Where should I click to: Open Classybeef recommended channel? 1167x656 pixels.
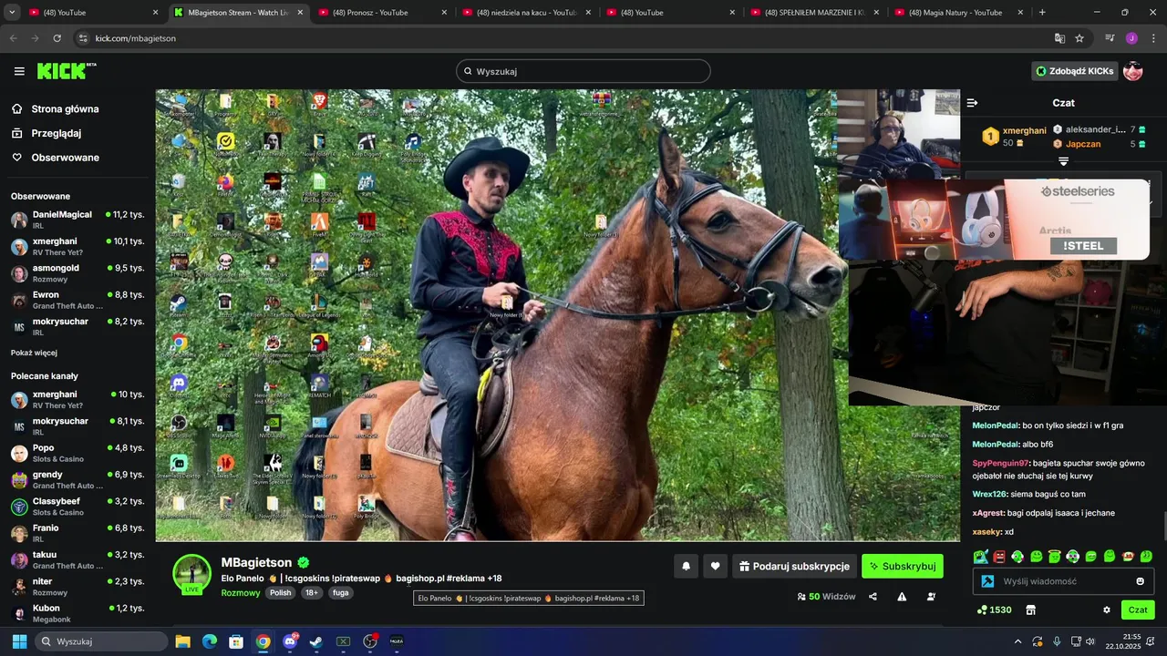[x=77, y=507]
